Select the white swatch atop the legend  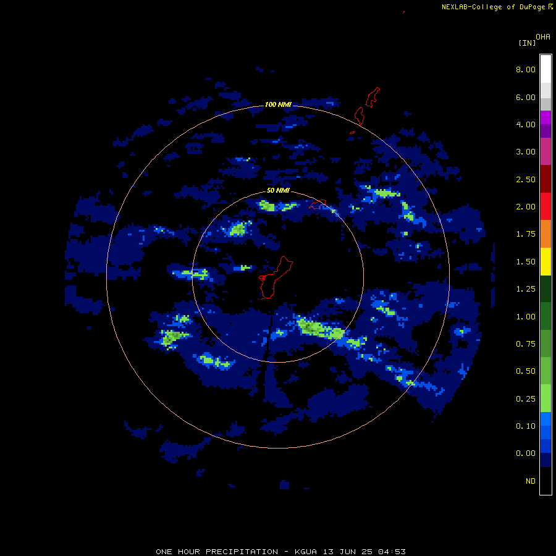(x=545, y=69)
